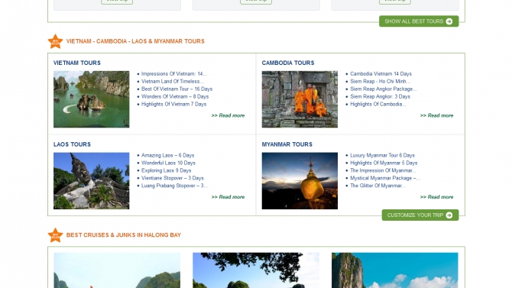The height and width of the screenshot is (288, 512).
Task: Open Siem Reap - Ho Chi Minh... tour
Action: tap(380, 81)
